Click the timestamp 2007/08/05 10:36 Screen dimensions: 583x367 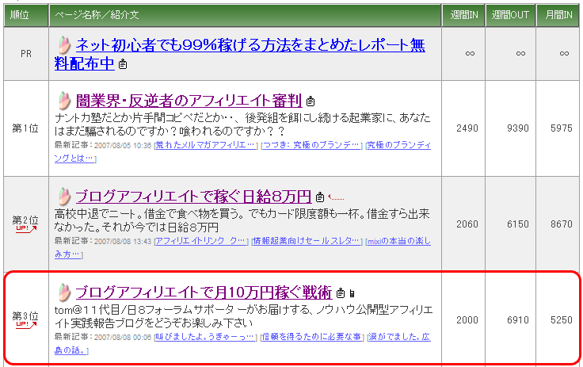click(123, 146)
